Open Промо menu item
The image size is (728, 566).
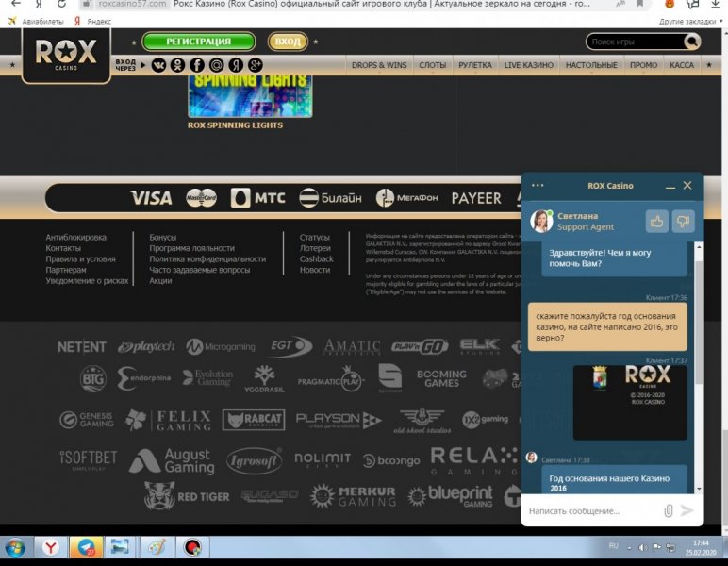(643, 65)
